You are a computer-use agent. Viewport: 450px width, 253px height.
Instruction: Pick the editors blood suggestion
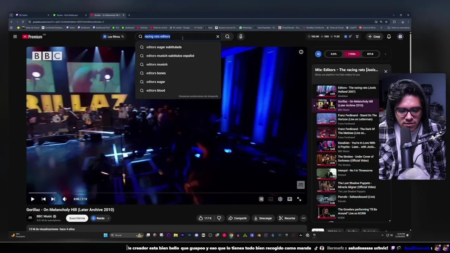(178, 90)
